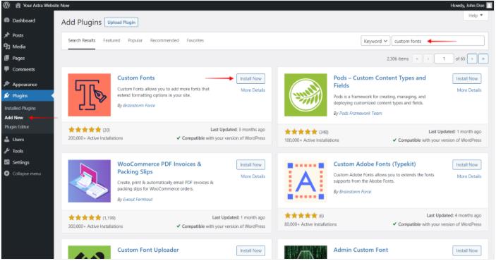Install the Pods plugin
The width and height of the screenshot is (496, 261).
[467, 79]
